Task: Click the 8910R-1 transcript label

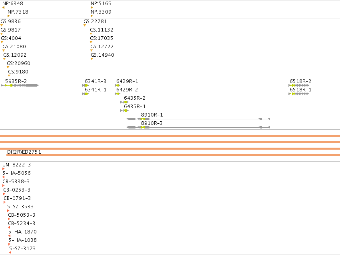Action: click(152, 115)
